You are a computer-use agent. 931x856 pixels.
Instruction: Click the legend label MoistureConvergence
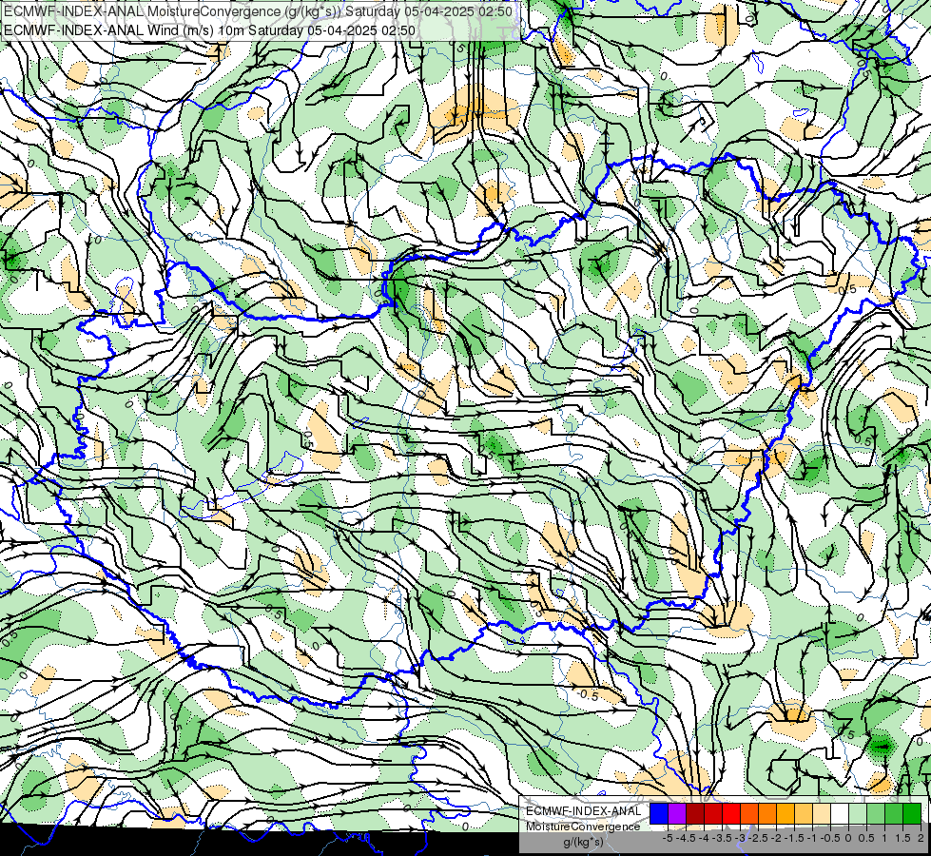coord(583,827)
